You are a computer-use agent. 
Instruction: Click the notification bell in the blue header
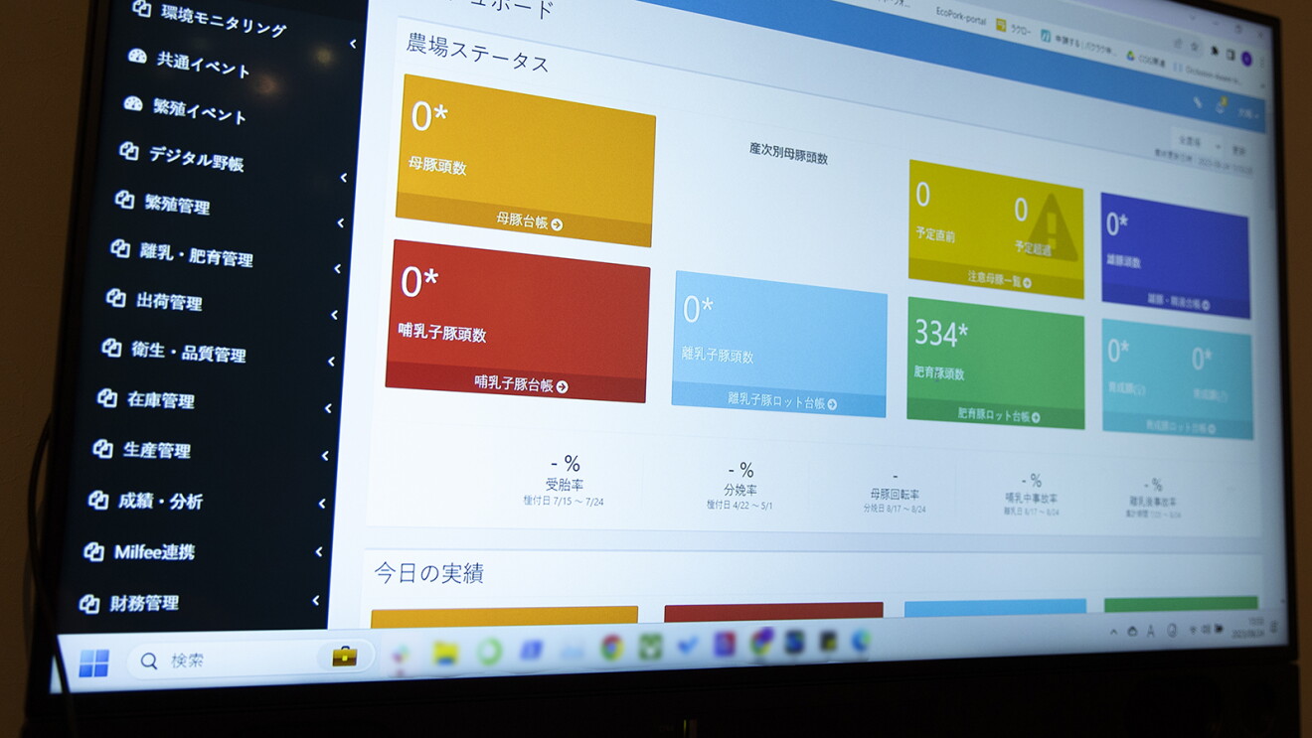(x=1221, y=106)
